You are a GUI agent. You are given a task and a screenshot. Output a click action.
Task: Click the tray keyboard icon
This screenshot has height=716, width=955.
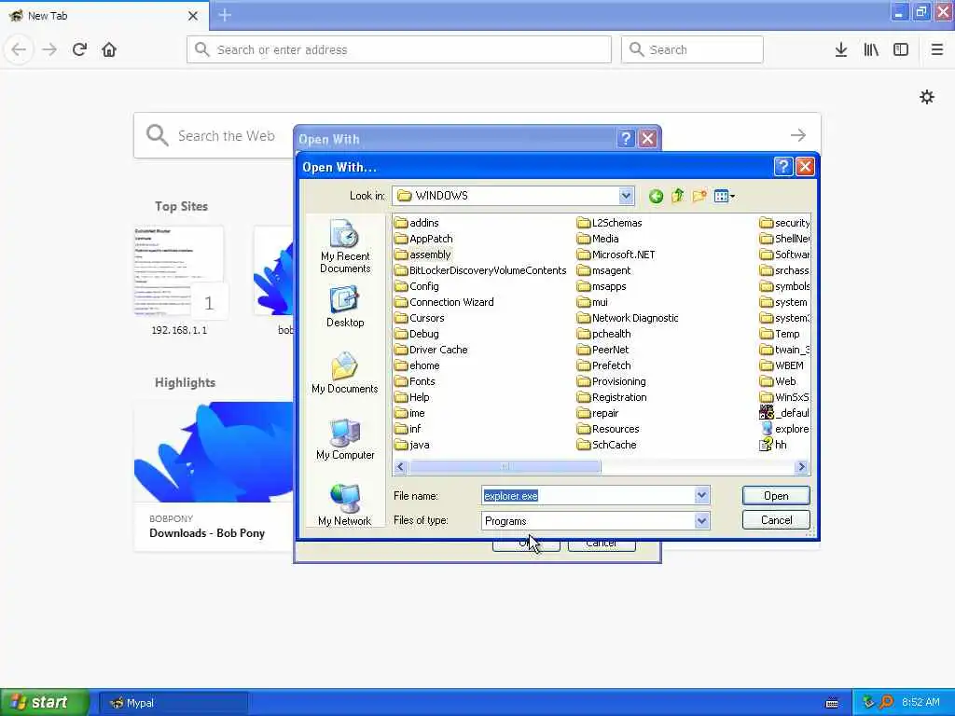[x=832, y=703]
